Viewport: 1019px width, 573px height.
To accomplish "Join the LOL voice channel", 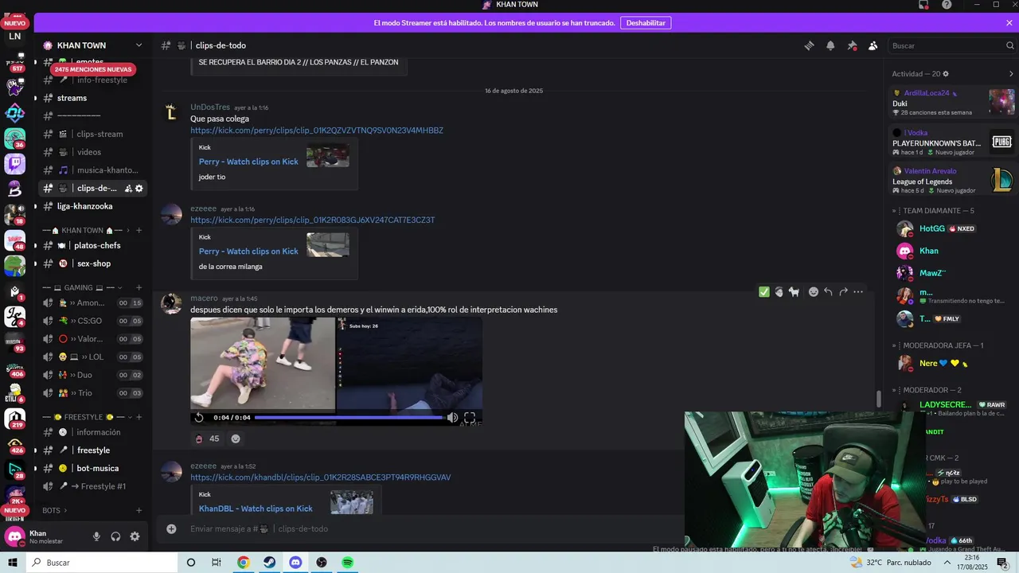I will coord(95,357).
